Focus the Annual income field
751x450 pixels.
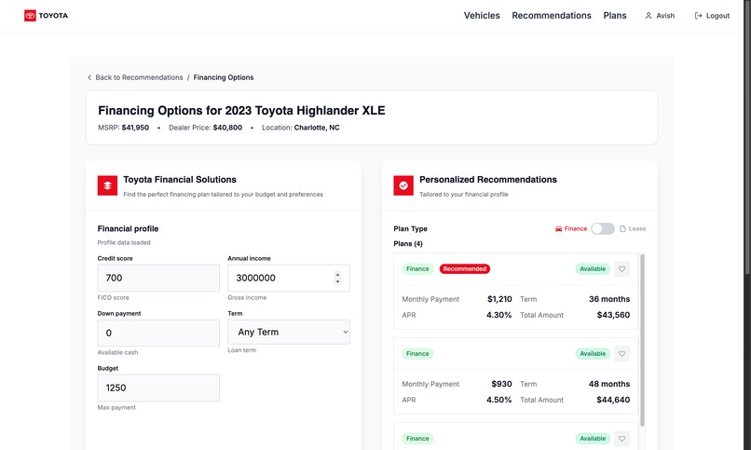(x=288, y=279)
